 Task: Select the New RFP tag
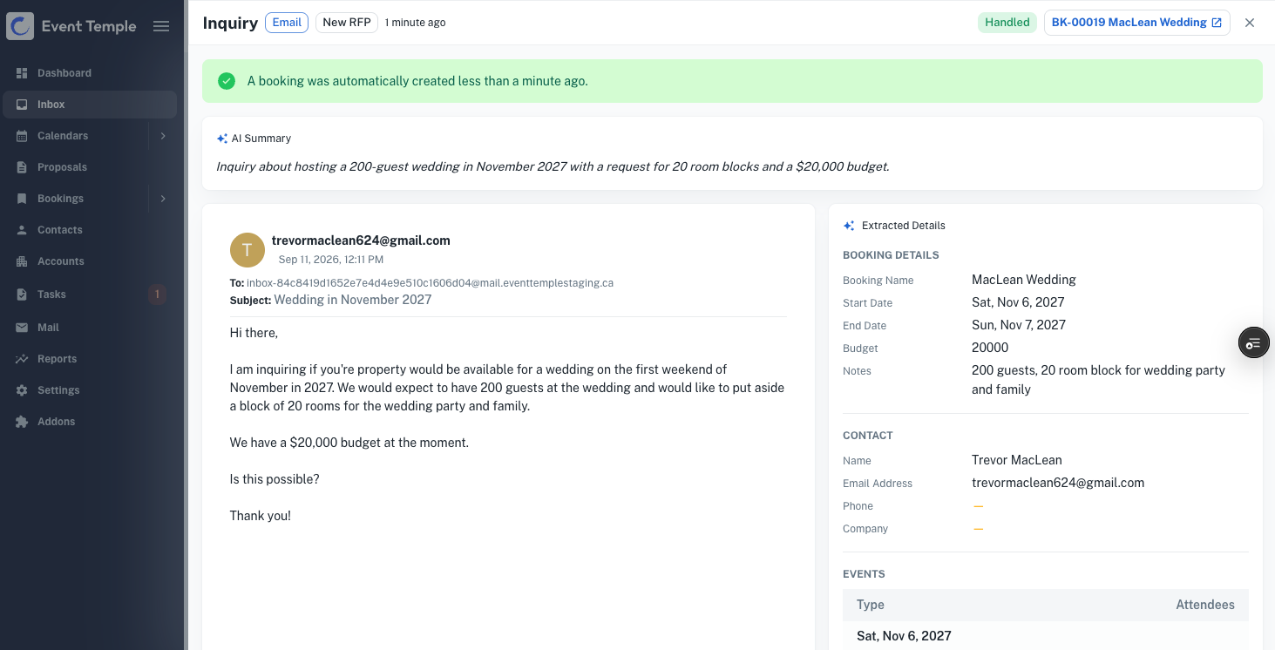[x=347, y=23]
